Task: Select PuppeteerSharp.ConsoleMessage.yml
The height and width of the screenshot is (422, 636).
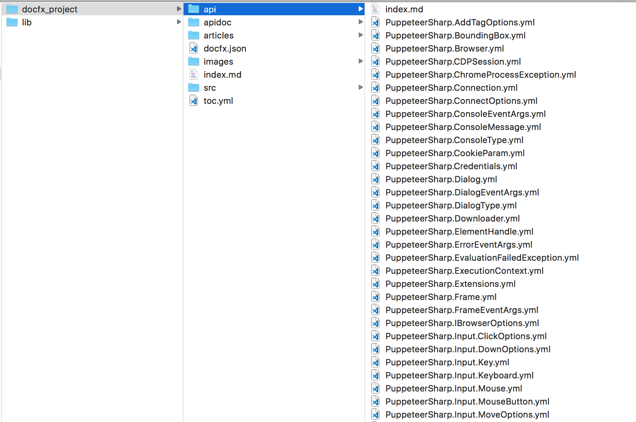Action: point(463,127)
